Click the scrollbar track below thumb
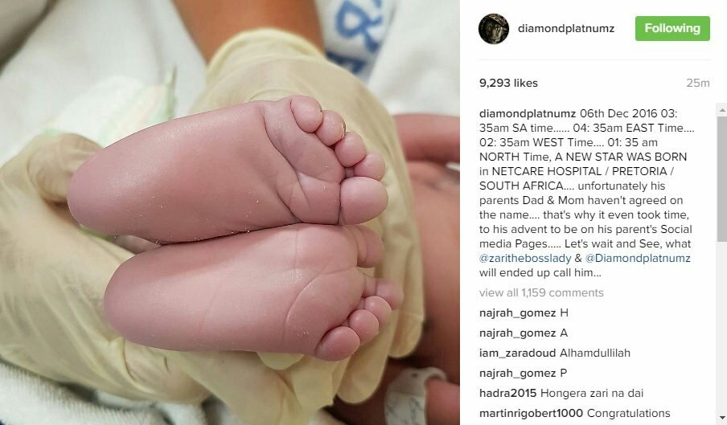This screenshot has height=425, width=727. coord(722,326)
